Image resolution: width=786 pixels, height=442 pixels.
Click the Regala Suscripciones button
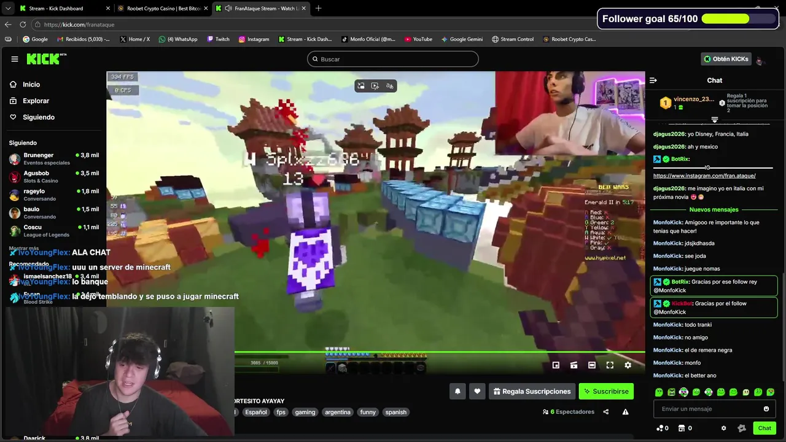click(531, 391)
